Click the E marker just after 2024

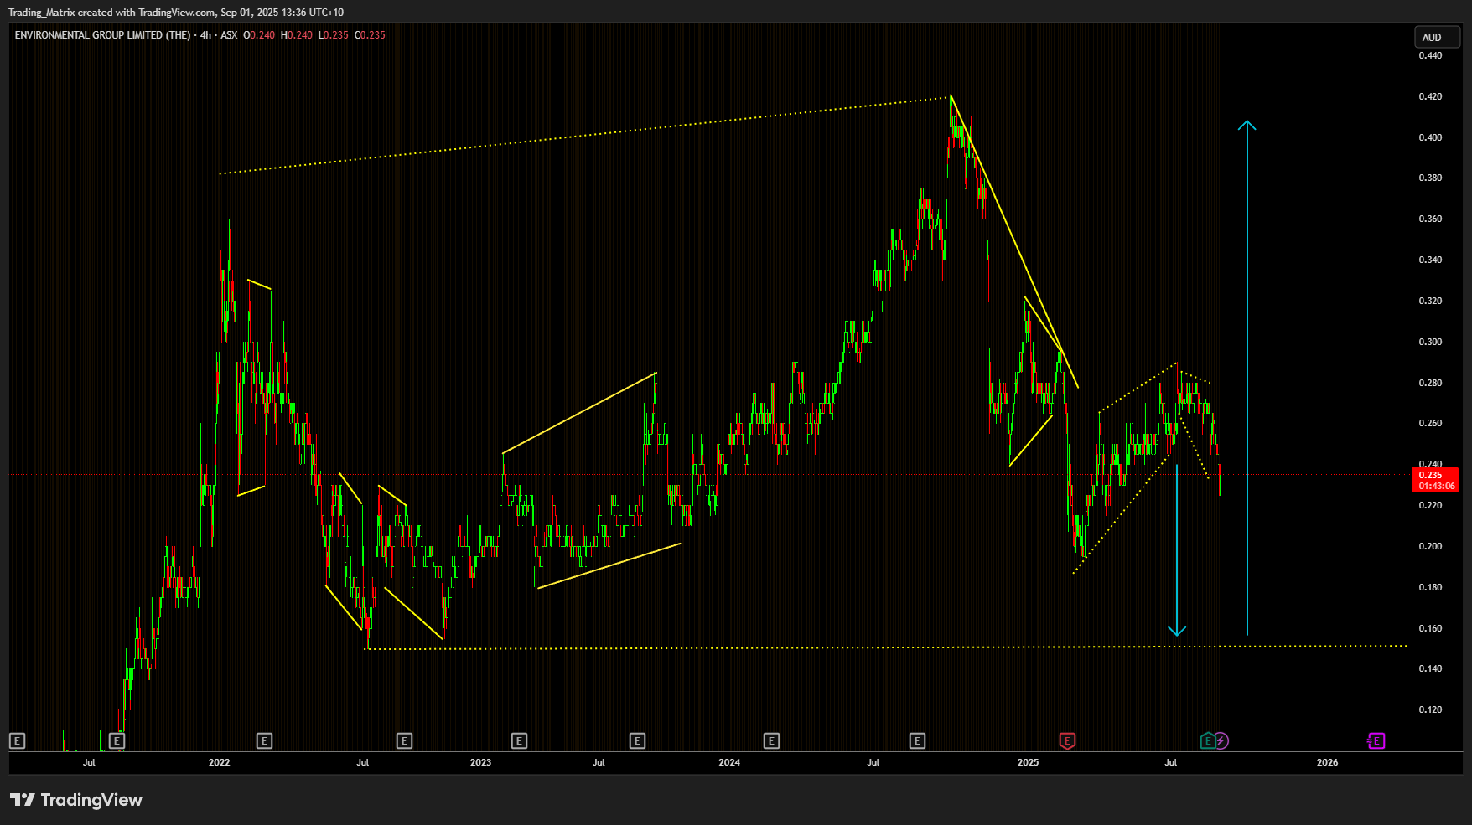pos(771,740)
